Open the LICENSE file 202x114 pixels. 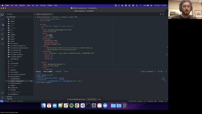[13, 90]
